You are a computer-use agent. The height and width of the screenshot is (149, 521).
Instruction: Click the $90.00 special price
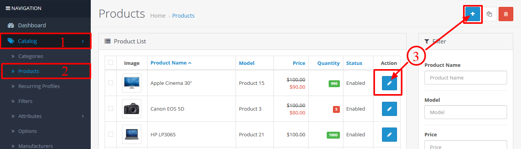297,87
